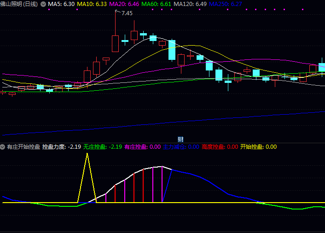The height and width of the screenshot is (233, 325).
Task: Click the yellow spike peak in indicator panel
Action: (87, 154)
